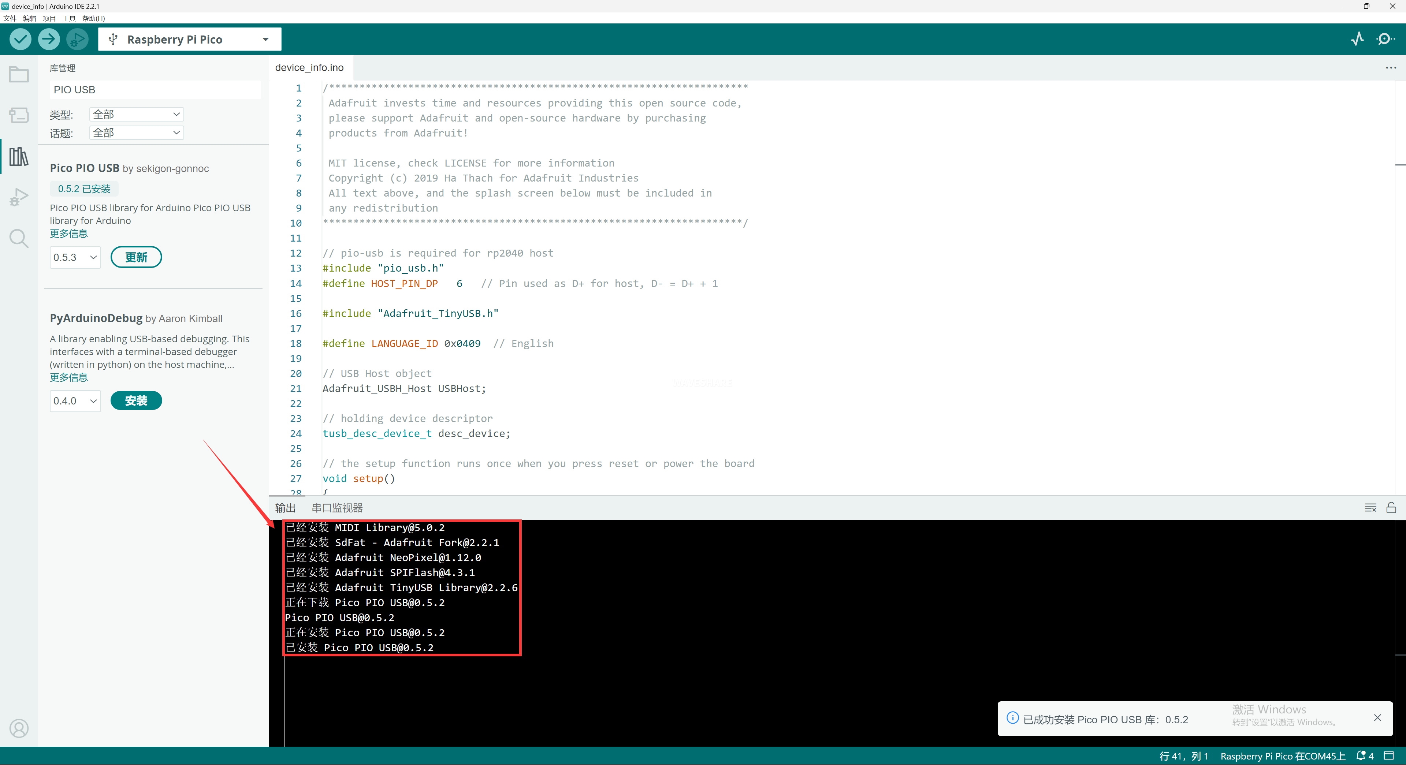Open the Serial Plotter icon
This screenshot has width=1406, height=765.
point(1357,39)
